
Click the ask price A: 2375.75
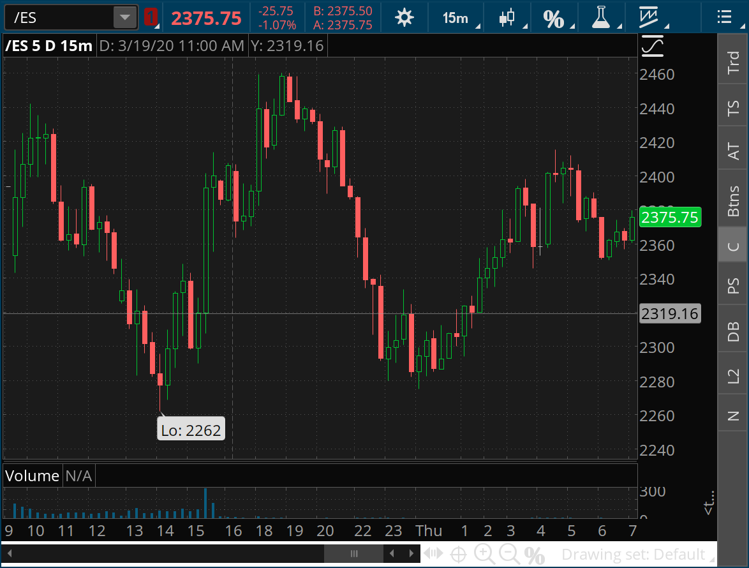343,25
